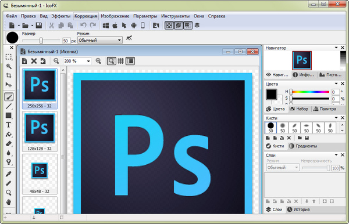Open the Слои panel options arrow
The width and height of the screenshot is (349, 224).
click(336, 155)
